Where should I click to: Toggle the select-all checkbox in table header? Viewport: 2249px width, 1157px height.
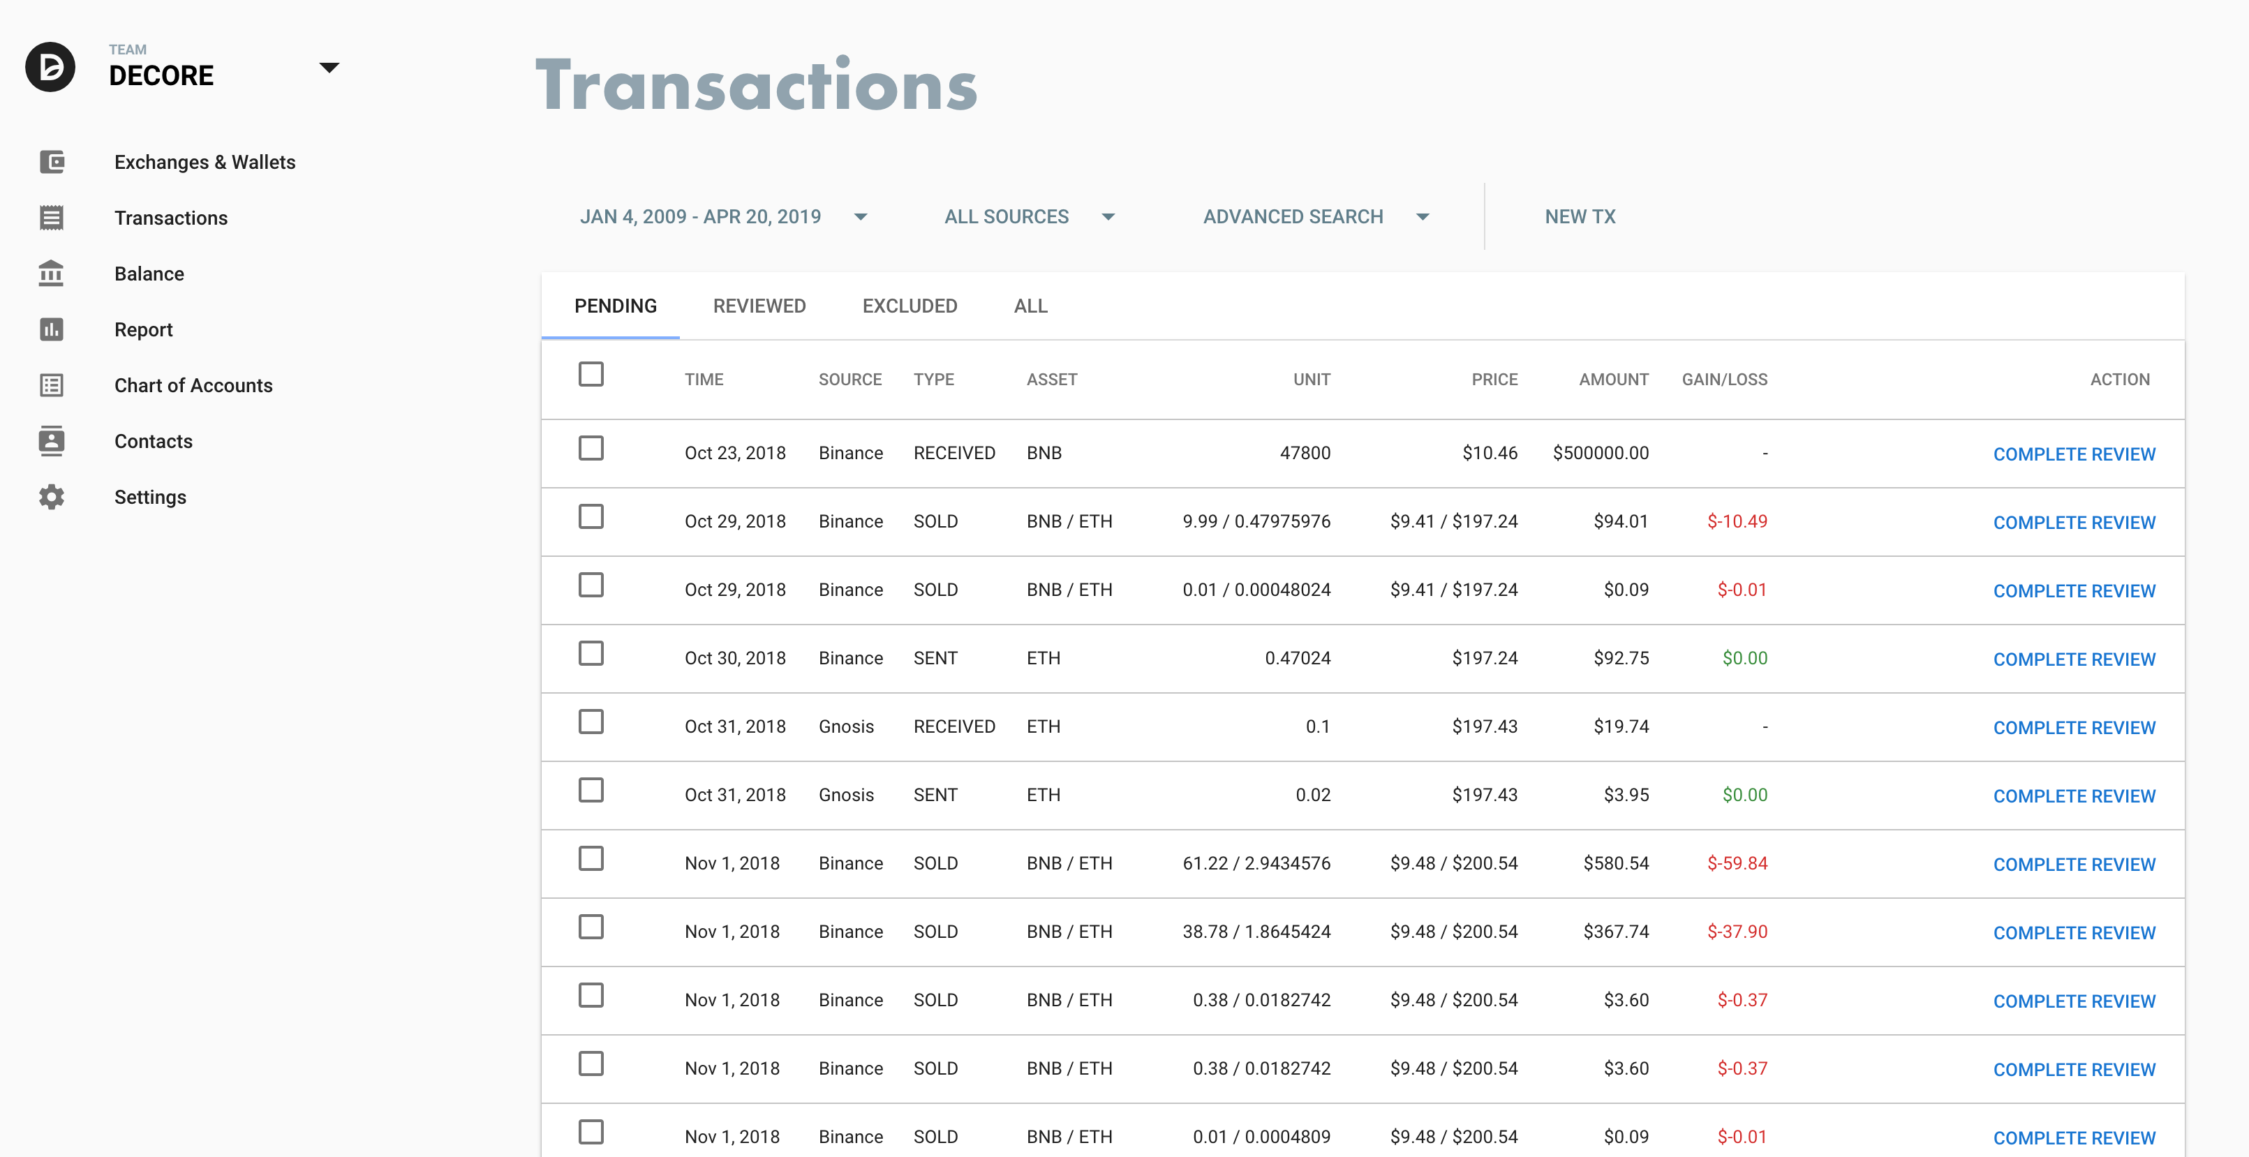pos(591,374)
